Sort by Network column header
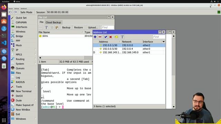The height and width of the screenshot is (124, 221). [x=132, y=42]
